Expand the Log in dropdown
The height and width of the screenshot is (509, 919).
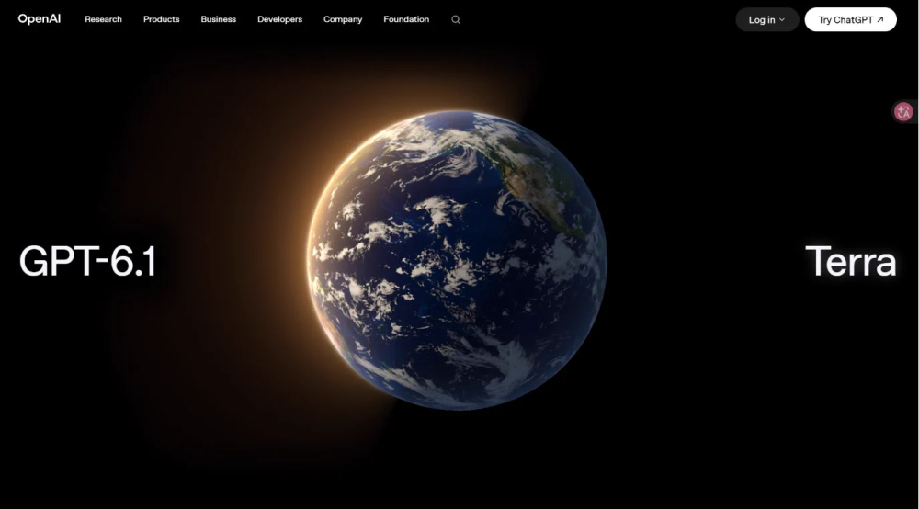point(766,20)
